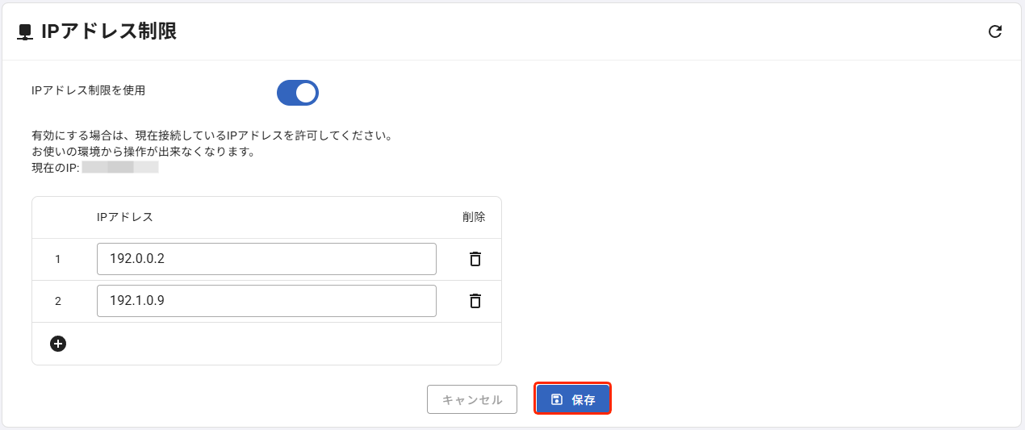The image size is (1025, 430).
Task: Click the warning text about 有効にする場合
Action: click(x=211, y=136)
